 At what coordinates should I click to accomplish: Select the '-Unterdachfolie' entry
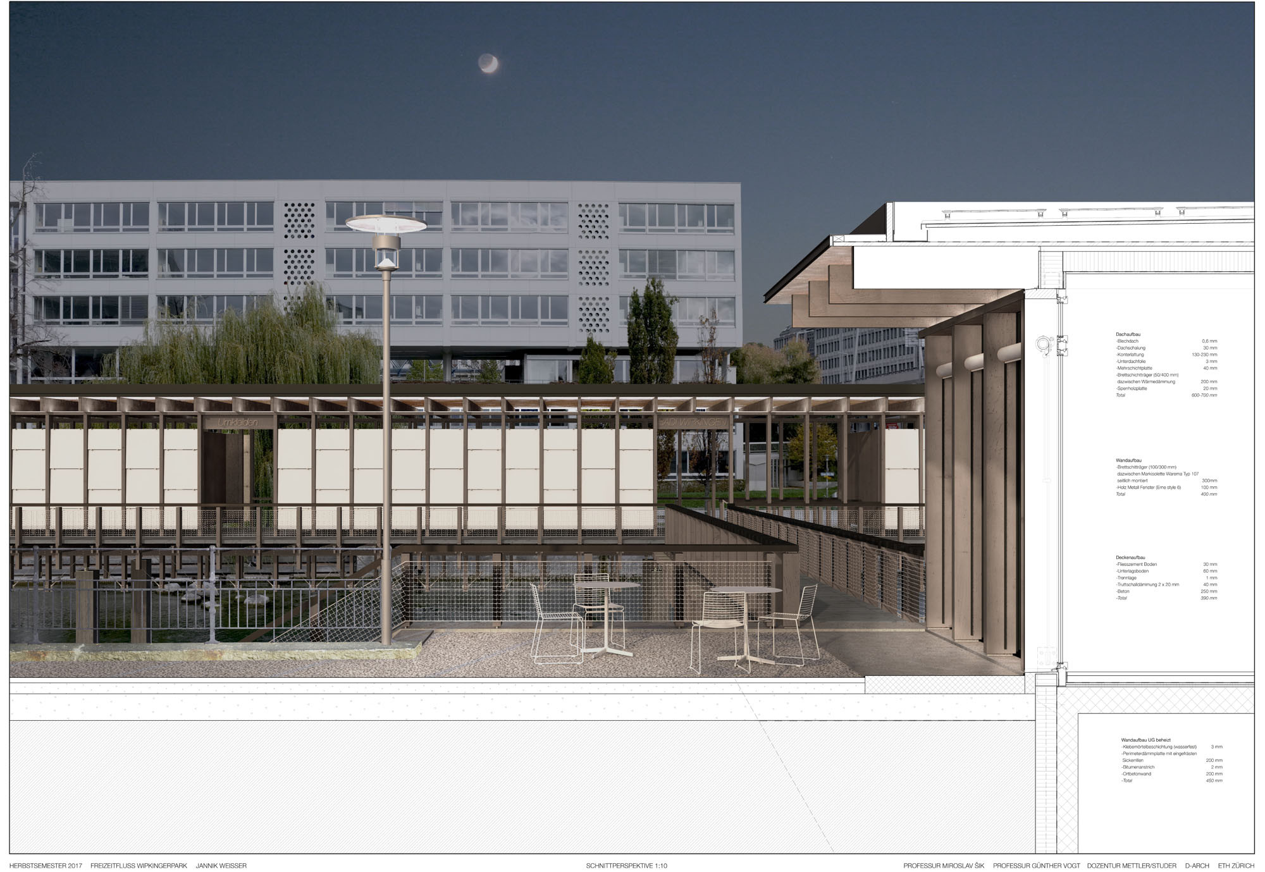point(1130,362)
